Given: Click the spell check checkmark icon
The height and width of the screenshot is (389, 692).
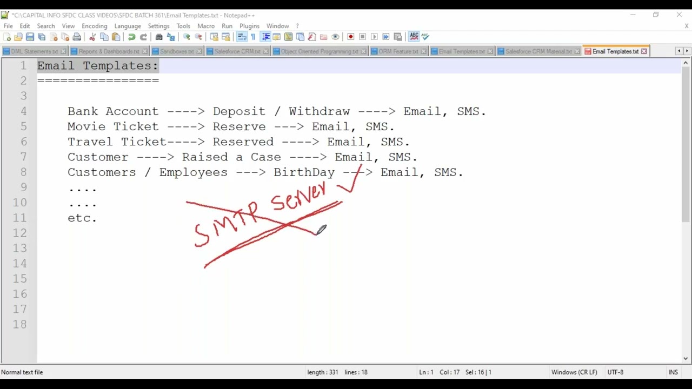Looking at the screenshot, I should (425, 37).
